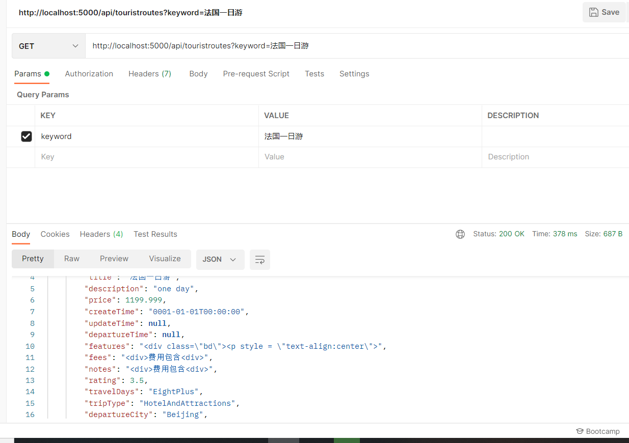
Task: Click the globe network icon
Action: point(460,234)
